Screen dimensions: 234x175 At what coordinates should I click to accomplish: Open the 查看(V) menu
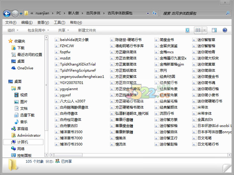(x=43, y=23)
